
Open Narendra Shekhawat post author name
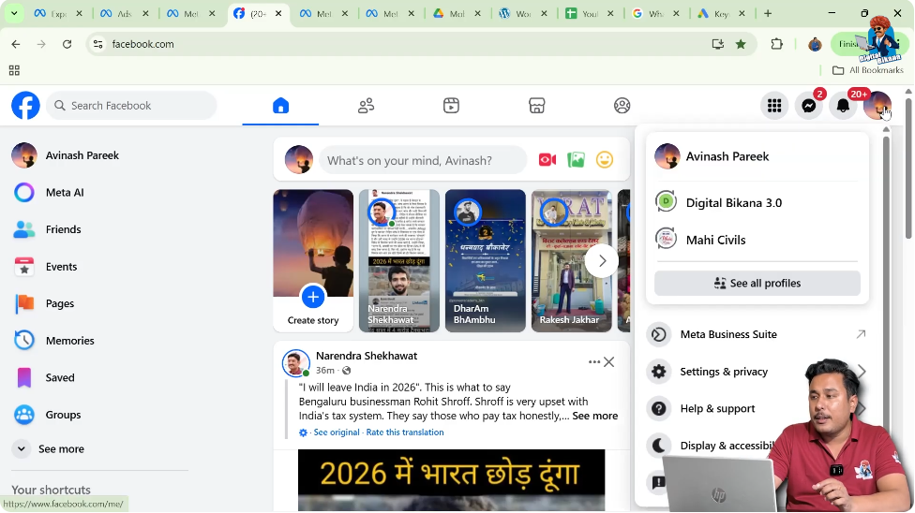367,356
